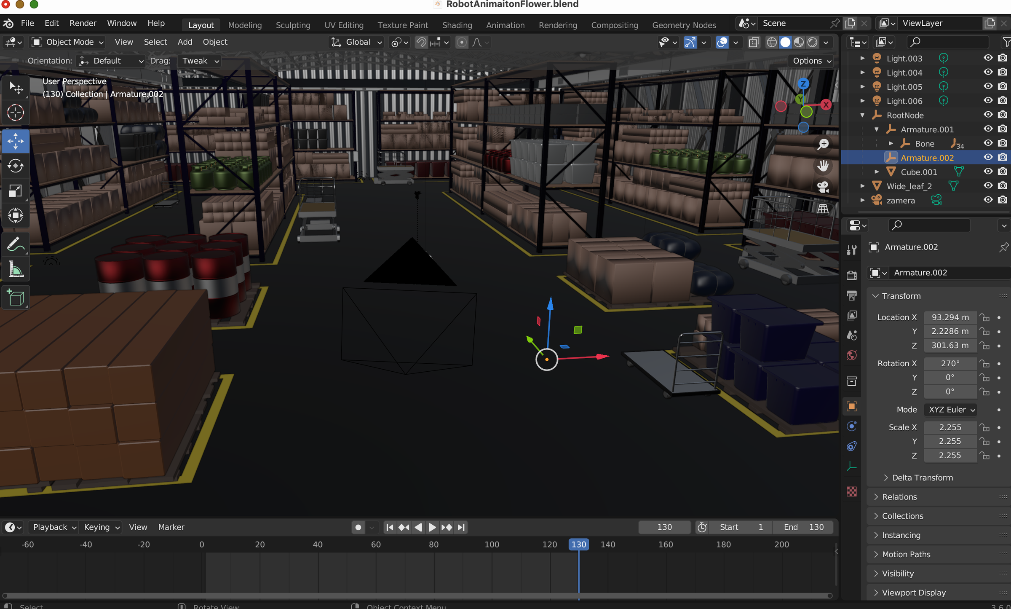Select the Annotate pencil tool
The image size is (1011, 609).
(16, 244)
